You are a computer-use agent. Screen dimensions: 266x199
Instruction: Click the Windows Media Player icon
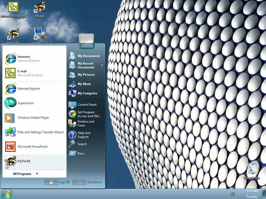point(10,118)
